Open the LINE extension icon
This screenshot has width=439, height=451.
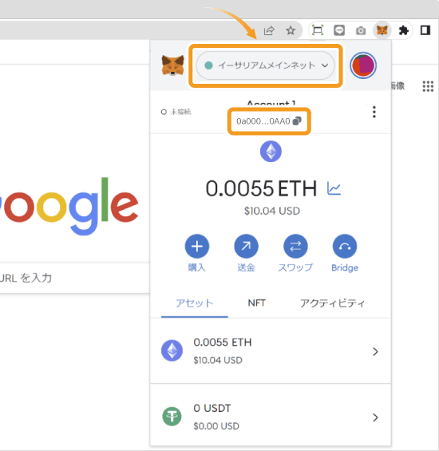click(x=339, y=30)
